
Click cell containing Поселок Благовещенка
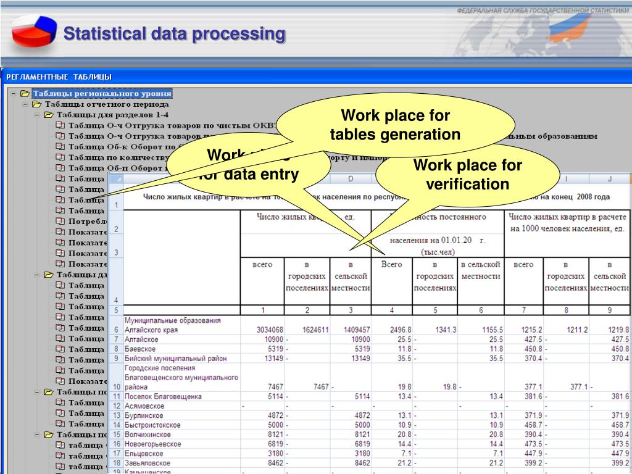pos(163,396)
